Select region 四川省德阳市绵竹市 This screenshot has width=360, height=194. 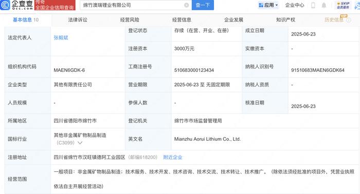(75, 121)
